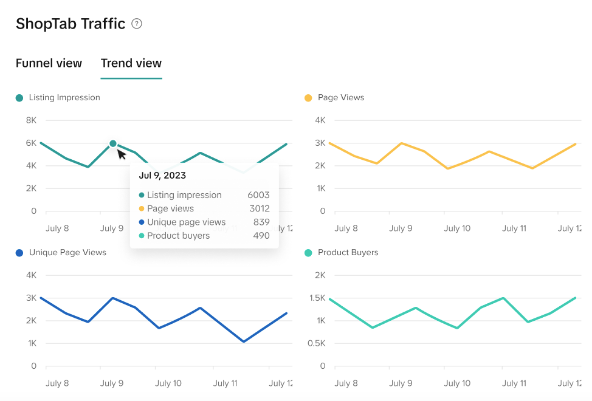Click 1.5K label on Product Buyers chart

tap(317, 298)
